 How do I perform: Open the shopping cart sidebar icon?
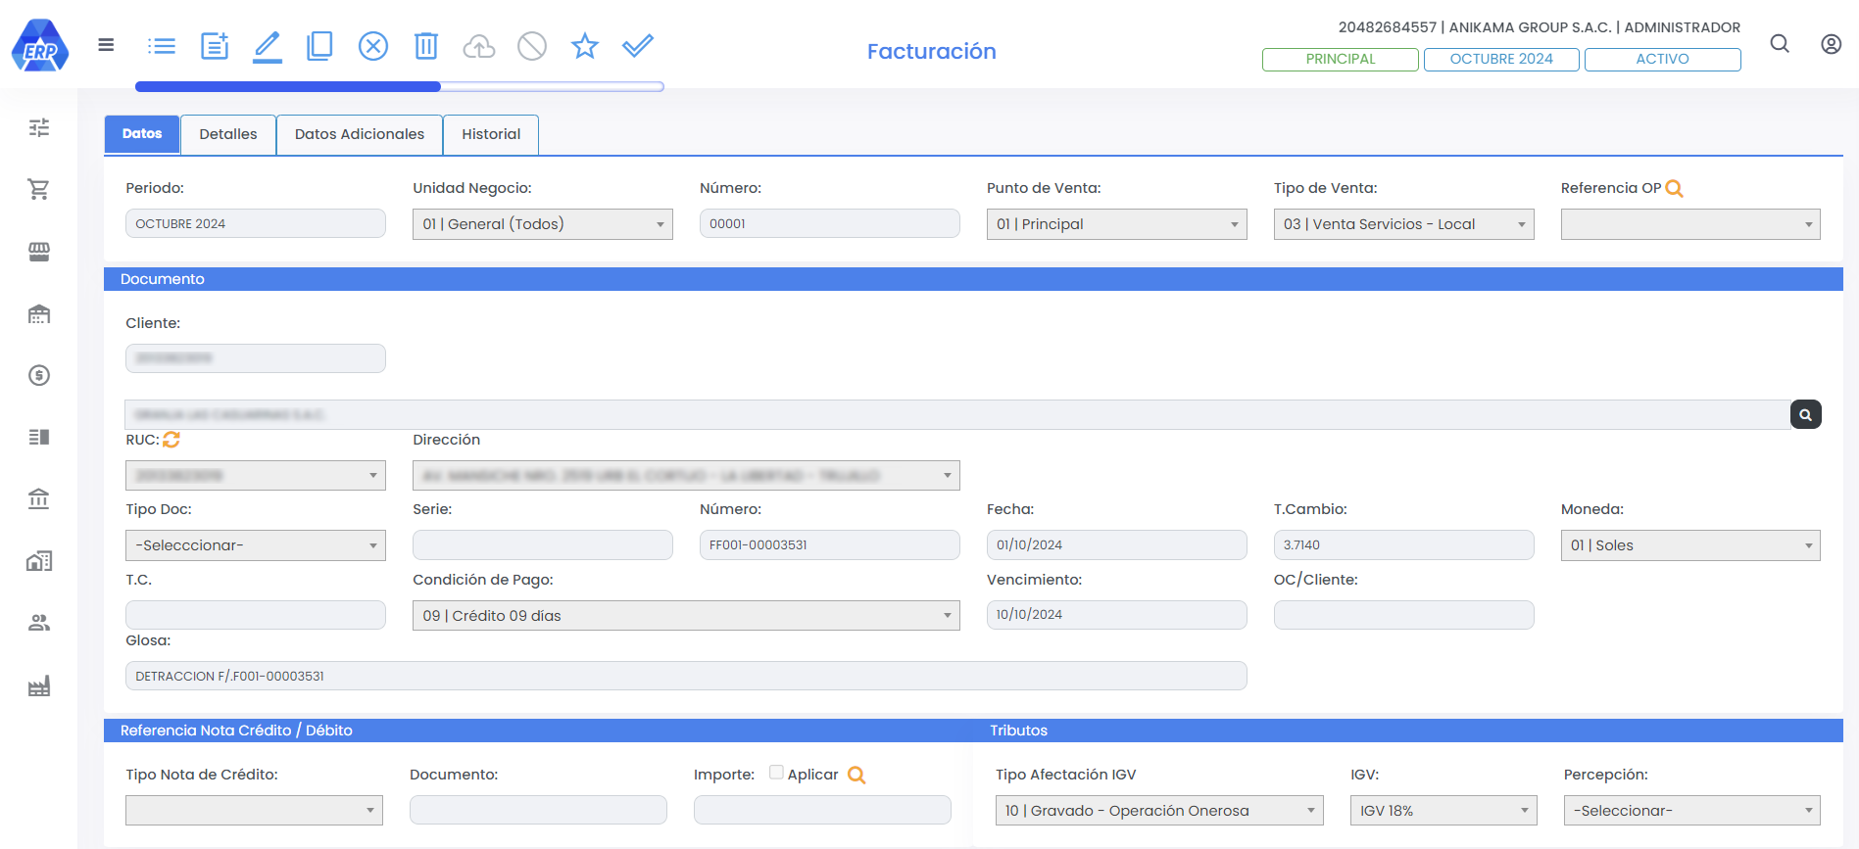(x=39, y=189)
